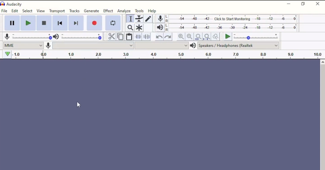Click the Redo arrow icon
The height and width of the screenshot is (170, 325).
(x=168, y=37)
